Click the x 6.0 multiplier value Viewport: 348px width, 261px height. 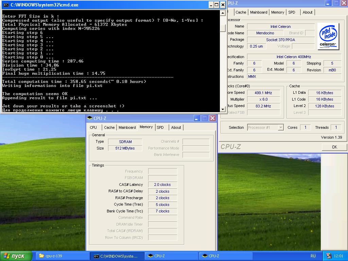[x=263, y=100]
